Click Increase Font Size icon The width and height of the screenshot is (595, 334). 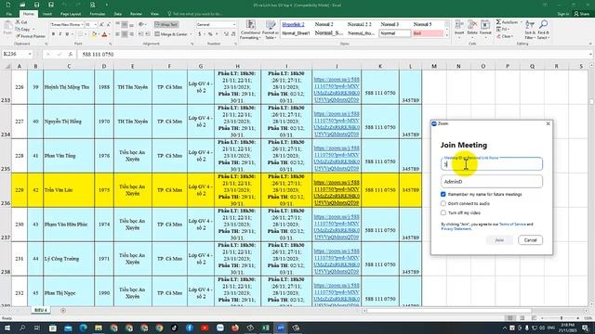tap(101, 25)
